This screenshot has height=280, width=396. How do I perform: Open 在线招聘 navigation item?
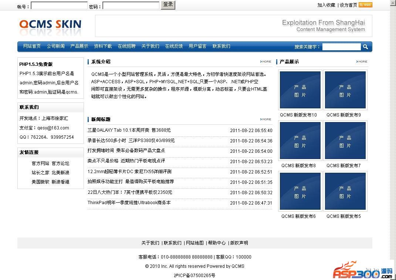point(126,46)
